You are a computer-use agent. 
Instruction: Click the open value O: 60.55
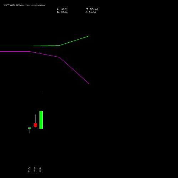(62, 12)
